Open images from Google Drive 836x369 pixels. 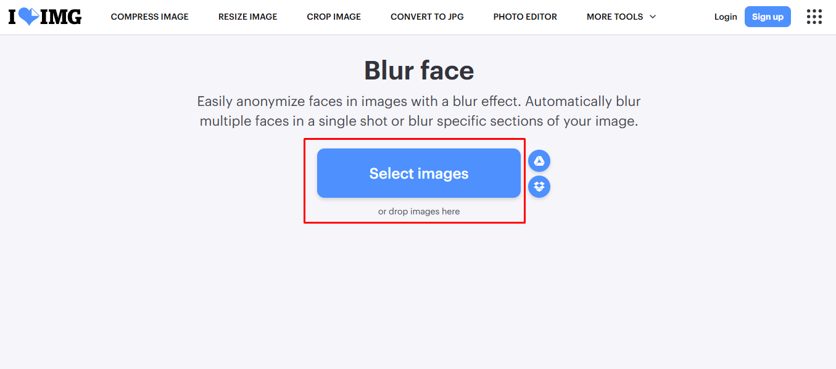coord(539,160)
